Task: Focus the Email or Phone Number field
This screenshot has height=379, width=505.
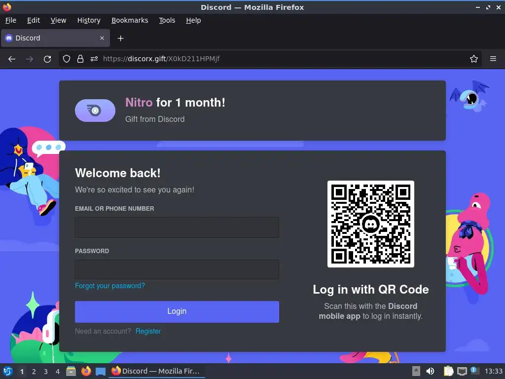Action: click(177, 227)
